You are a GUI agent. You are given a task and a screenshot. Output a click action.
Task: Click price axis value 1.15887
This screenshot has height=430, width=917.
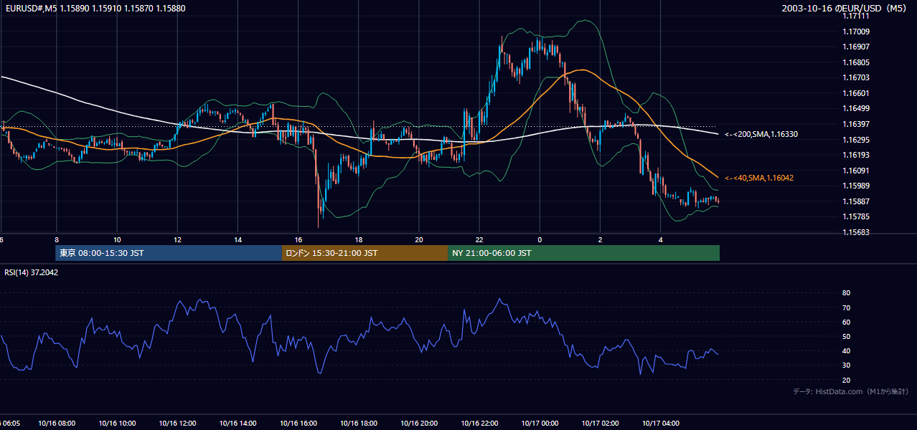pyautogui.click(x=856, y=201)
